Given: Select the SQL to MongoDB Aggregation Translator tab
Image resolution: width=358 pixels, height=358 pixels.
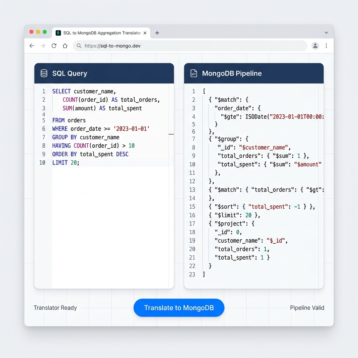Looking at the screenshot, I should (x=101, y=33).
